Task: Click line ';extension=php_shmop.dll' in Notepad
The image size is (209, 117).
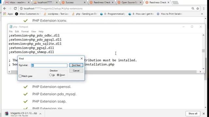Action: (31, 52)
